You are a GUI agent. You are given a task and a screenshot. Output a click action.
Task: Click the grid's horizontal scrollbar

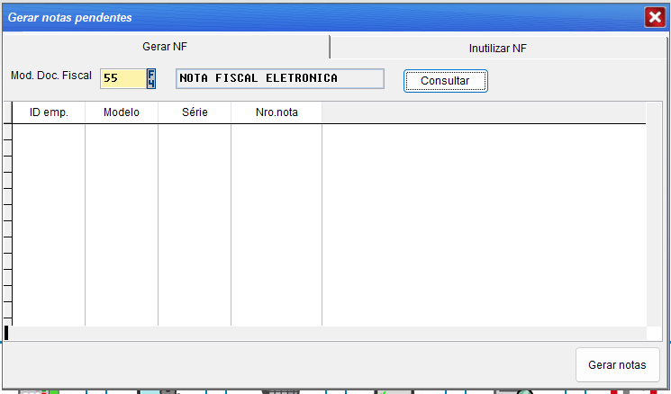point(325,334)
